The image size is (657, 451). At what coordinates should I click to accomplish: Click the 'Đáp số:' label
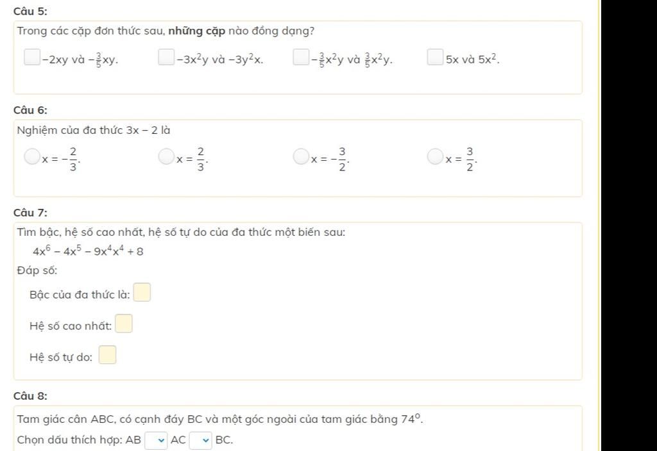[x=37, y=270]
